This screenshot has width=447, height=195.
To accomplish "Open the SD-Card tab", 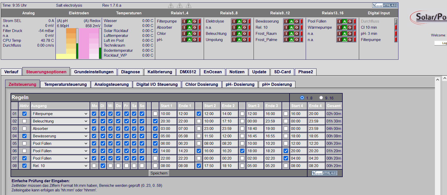I will tap(282, 72).
